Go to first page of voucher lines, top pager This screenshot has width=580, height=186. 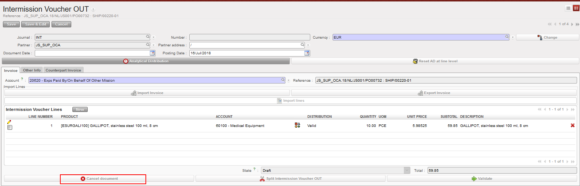tap(539, 109)
